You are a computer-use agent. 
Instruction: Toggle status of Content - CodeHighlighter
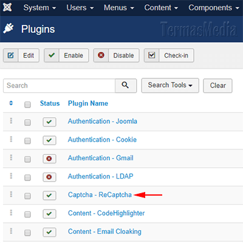point(49,214)
